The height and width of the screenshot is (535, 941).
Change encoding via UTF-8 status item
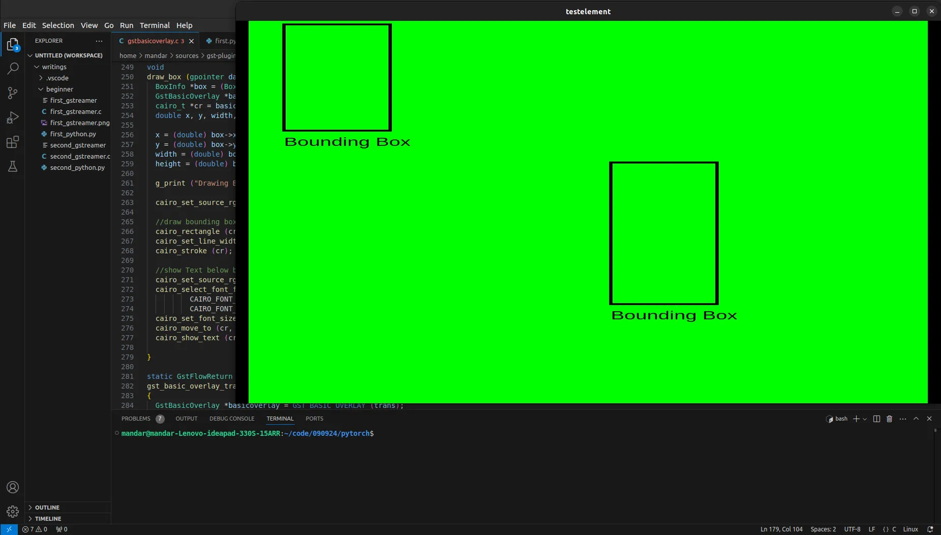[852, 529]
